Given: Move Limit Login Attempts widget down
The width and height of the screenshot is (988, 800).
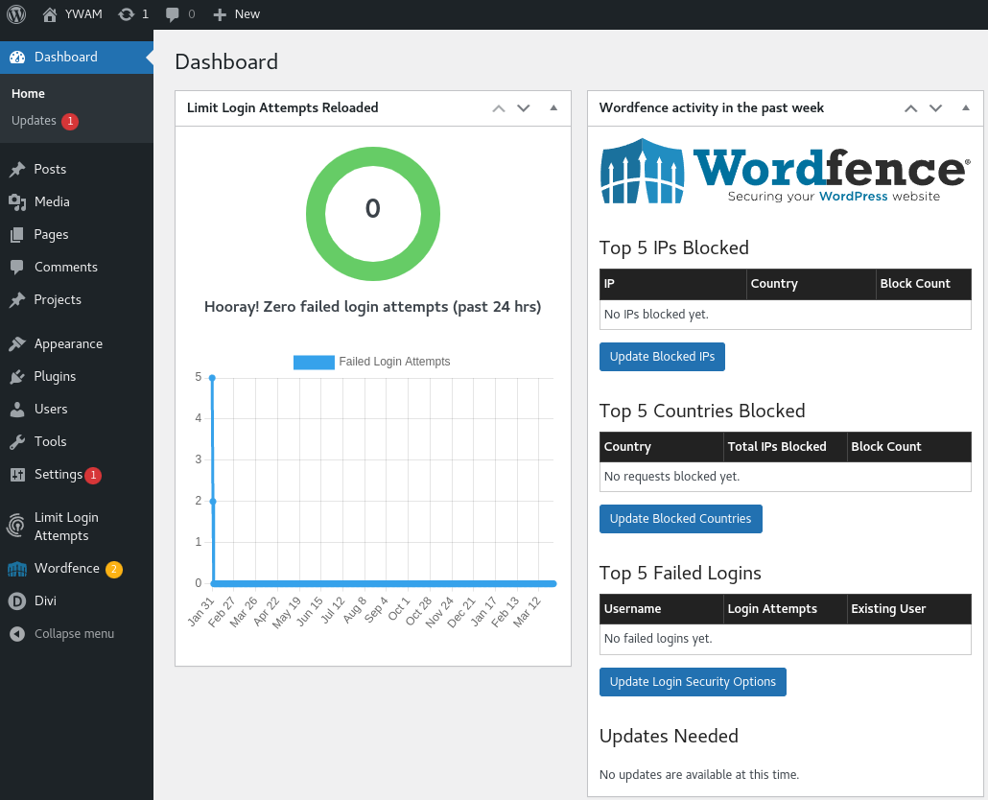Looking at the screenshot, I should tap(524, 107).
